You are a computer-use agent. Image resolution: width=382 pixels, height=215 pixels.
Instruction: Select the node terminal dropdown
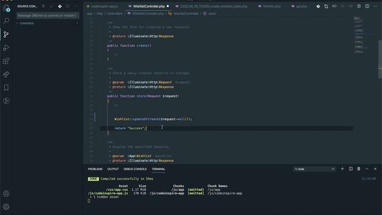click(x=315, y=169)
